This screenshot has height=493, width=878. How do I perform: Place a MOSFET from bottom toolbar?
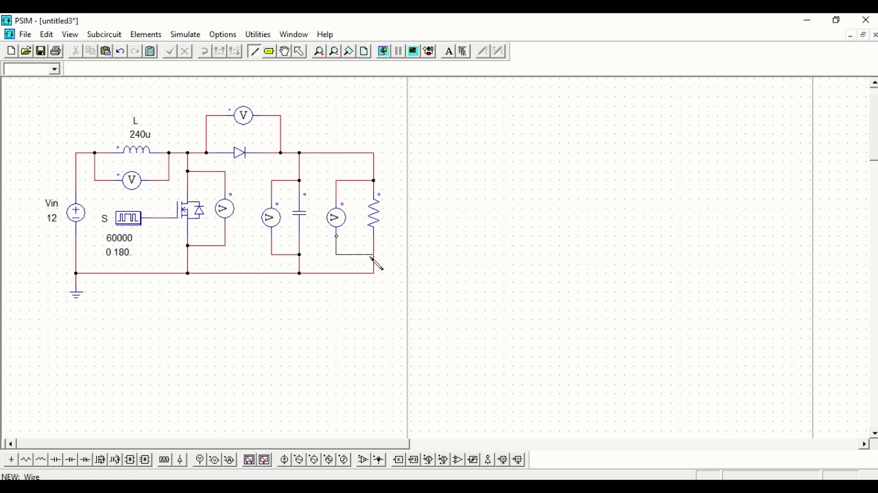pos(100,459)
